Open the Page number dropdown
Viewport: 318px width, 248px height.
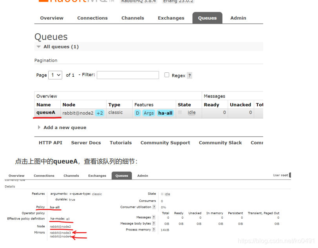point(55,75)
